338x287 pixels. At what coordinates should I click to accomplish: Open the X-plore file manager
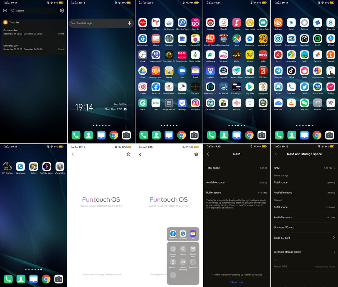pos(34,167)
